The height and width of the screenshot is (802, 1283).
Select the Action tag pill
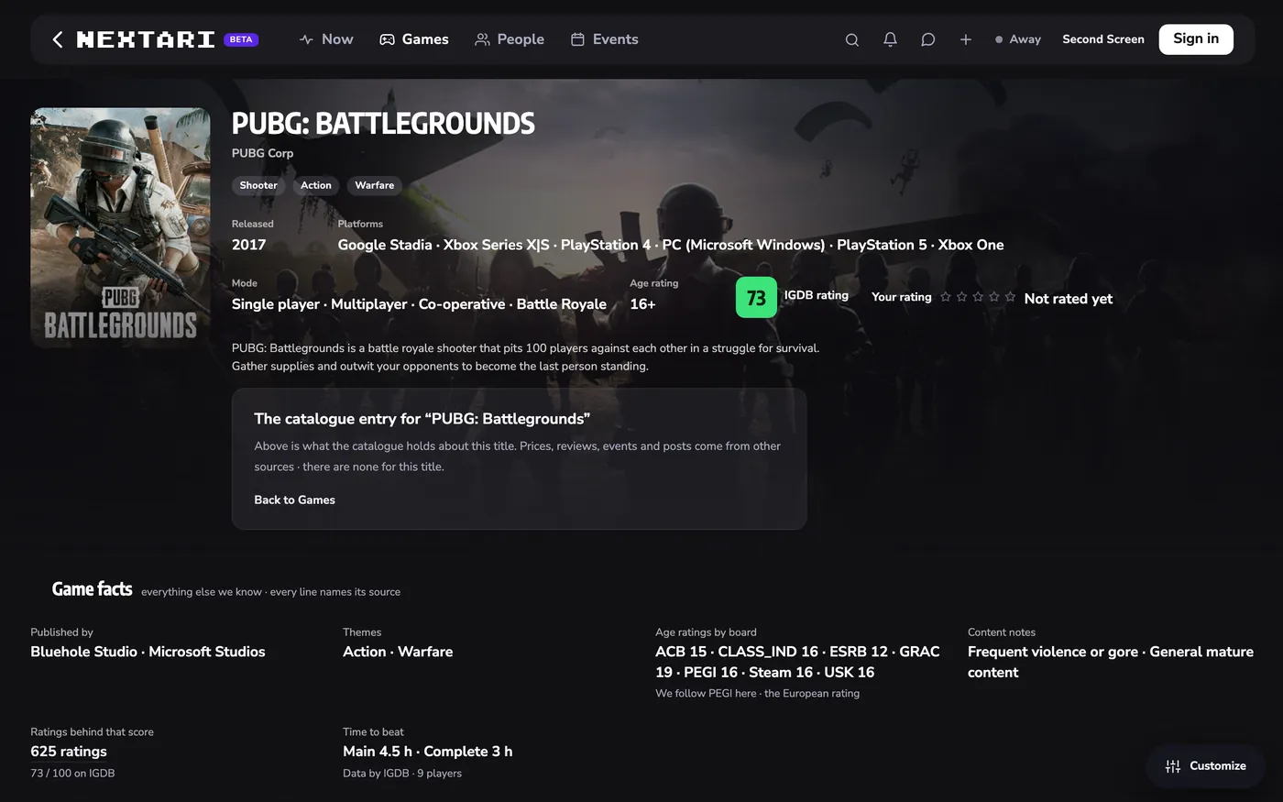pos(316,185)
